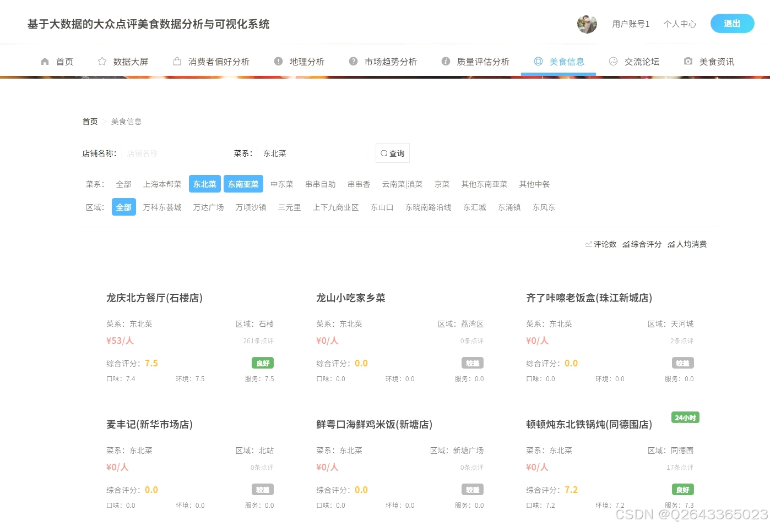Toggle the 东北菜 cuisine filter
This screenshot has width=770, height=527.
[x=204, y=184]
